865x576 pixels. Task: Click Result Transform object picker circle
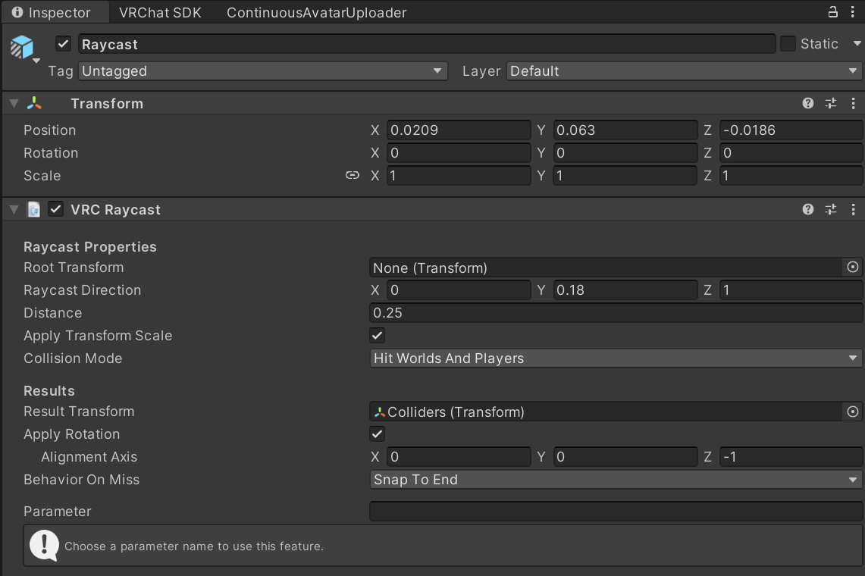[x=853, y=412]
